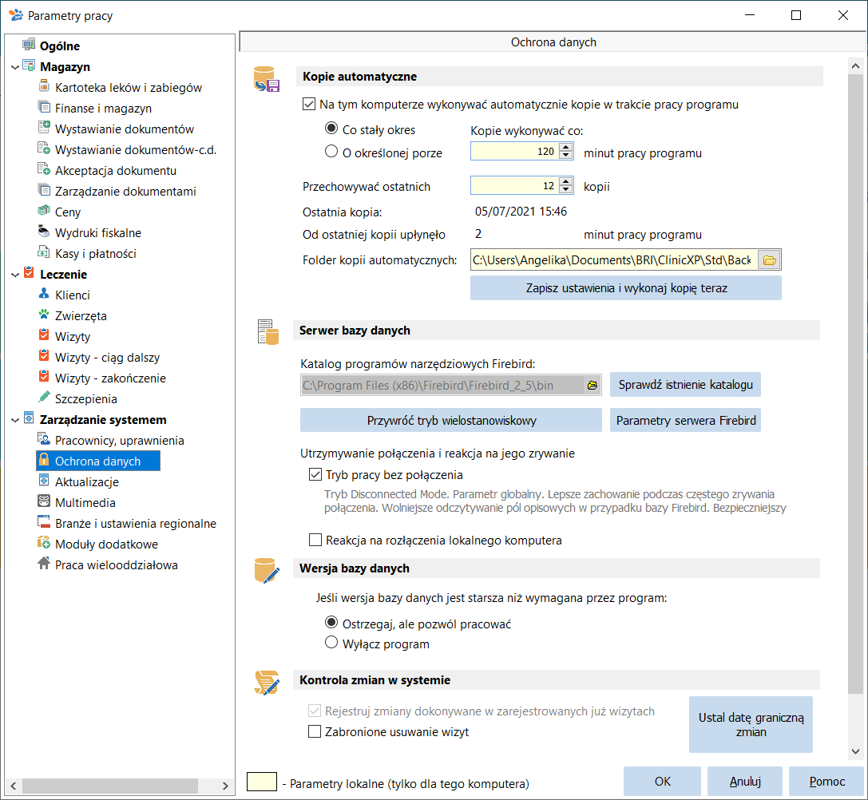Open Parametry serwera Firebird

click(685, 420)
